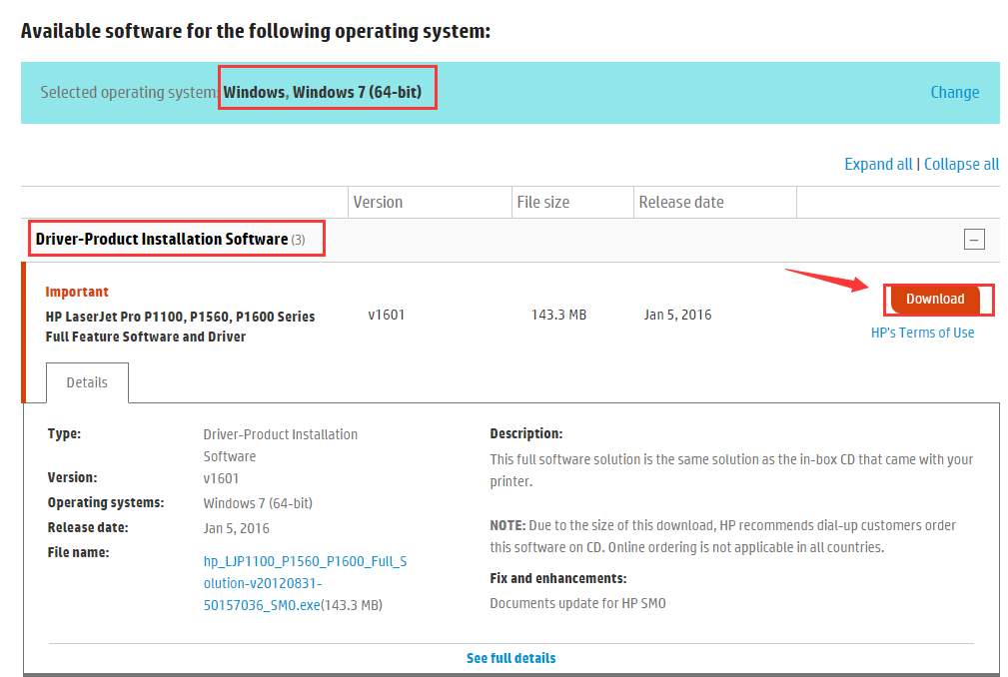Select the Documents update for HP SMO text

point(577,604)
